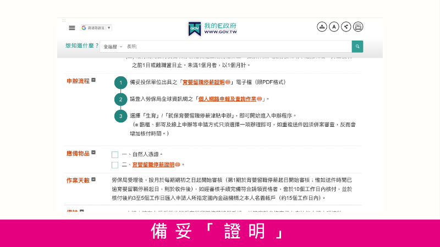Screen dimensions: 440x247
Task: Click the image gallery icon
Action: (358, 26)
